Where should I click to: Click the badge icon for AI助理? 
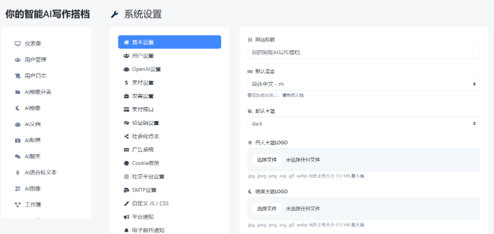pos(18,140)
